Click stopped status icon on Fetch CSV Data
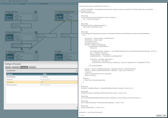The width and height of the screenshot is (168, 118). coord(6,12)
